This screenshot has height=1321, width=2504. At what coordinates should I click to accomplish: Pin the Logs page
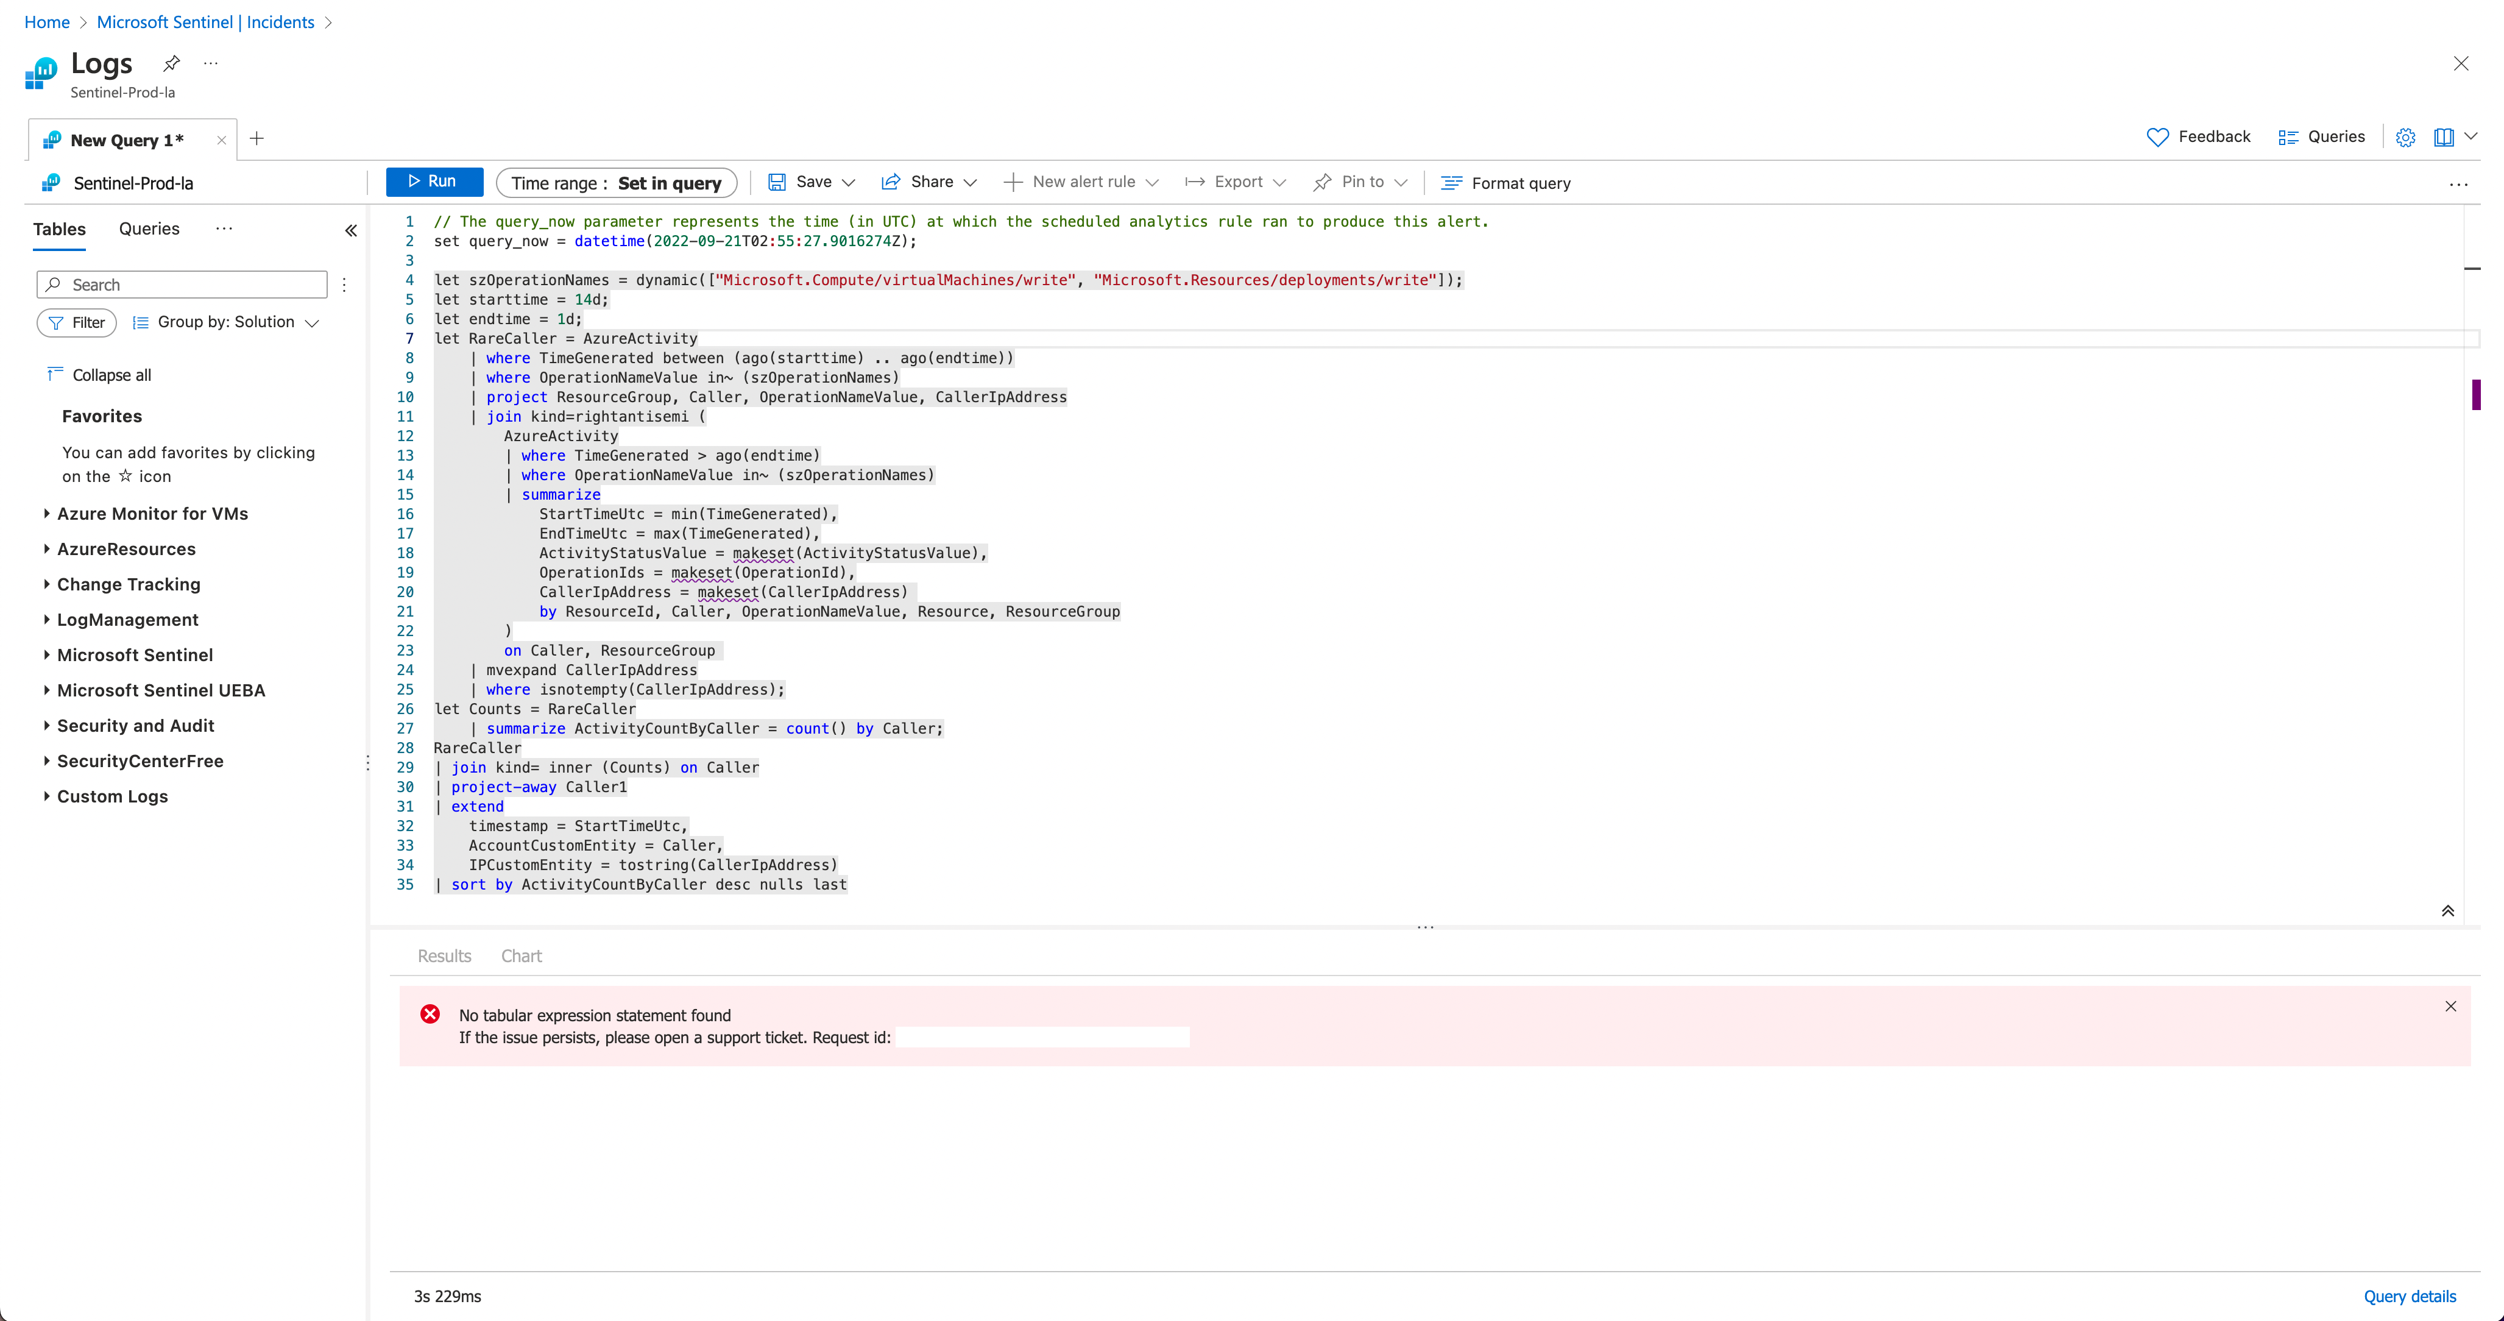pos(171,63)
